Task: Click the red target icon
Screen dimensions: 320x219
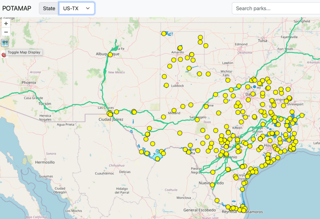Action: pyautogui.click(x=4, y=55)
